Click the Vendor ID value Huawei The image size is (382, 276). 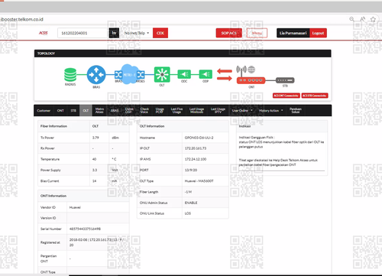pos(75,207)
